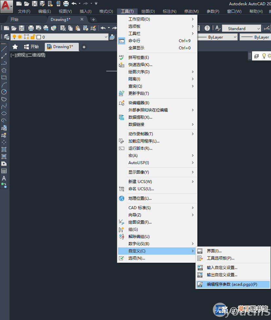Image resolution: width=271 pixels, height=320 pixels.
Task: Select the Rectangle draw tool
Action: tap(4, 77)
